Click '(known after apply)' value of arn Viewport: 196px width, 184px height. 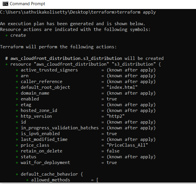point(131,76)
